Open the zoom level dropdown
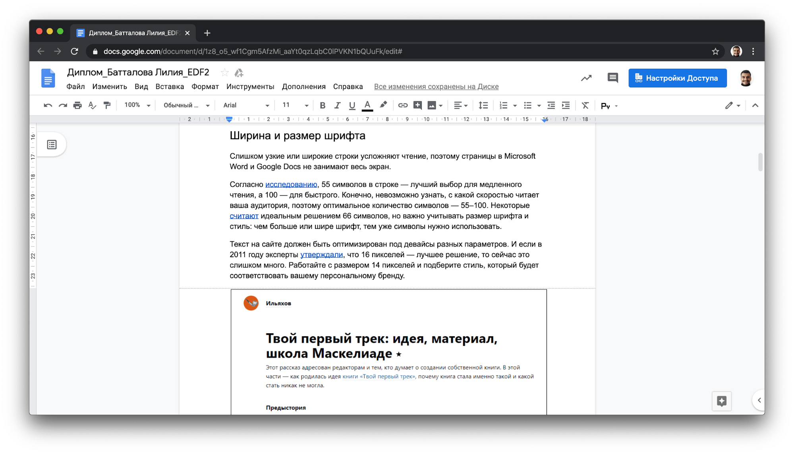Image resolution: width=794 pixels, height=454 pixels. tap(136, 105)
